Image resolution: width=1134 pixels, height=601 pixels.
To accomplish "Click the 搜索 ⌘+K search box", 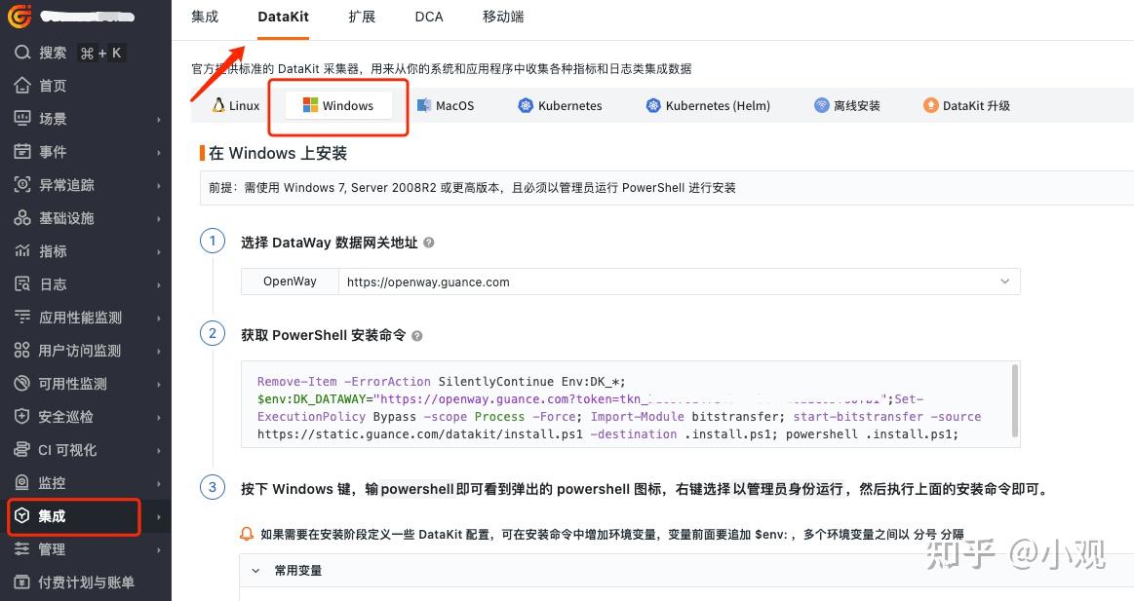I will click(71, 52).
